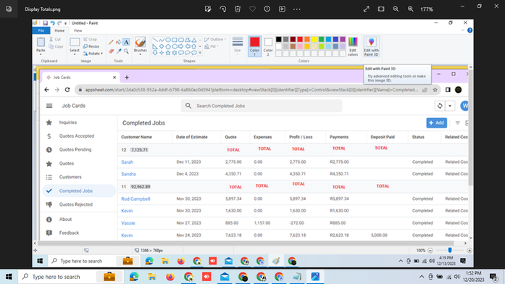Viewport: 505px width, 284px height.
Task: Open Edit colors in Paint
Action: [353, 46]
